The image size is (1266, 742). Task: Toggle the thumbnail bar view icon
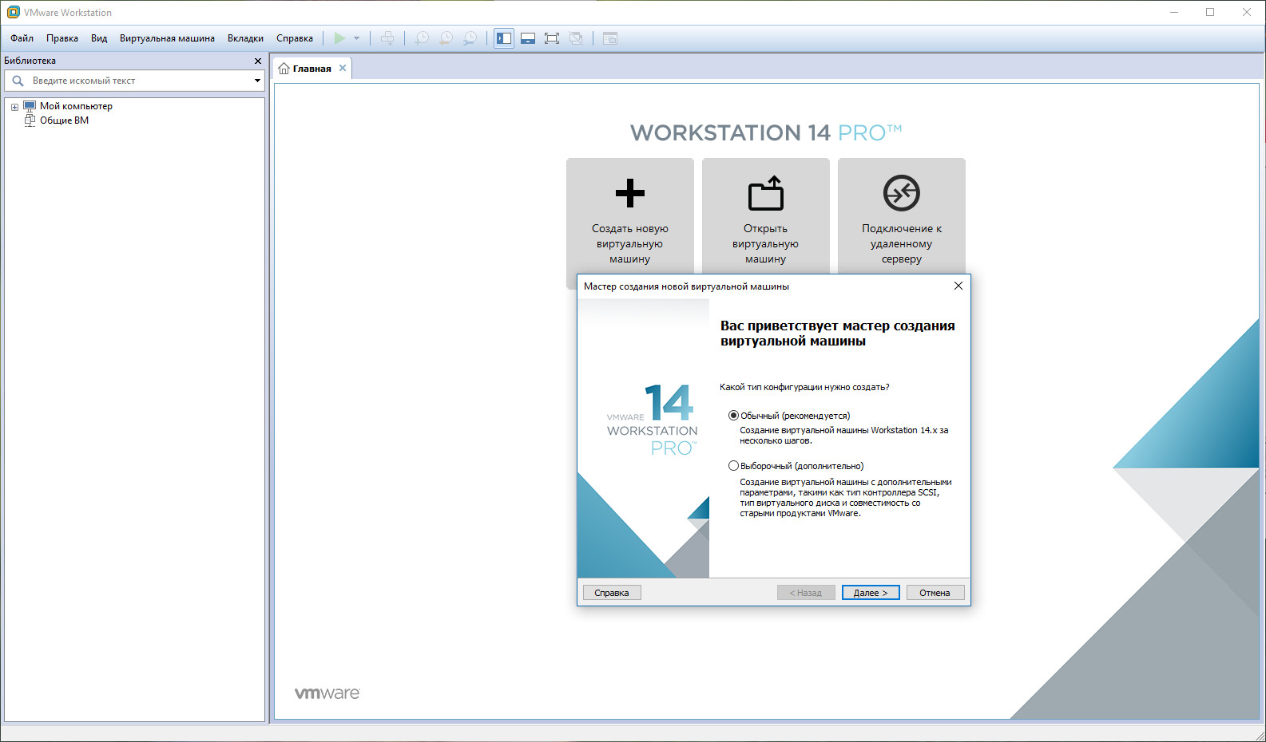coord(528,38)
